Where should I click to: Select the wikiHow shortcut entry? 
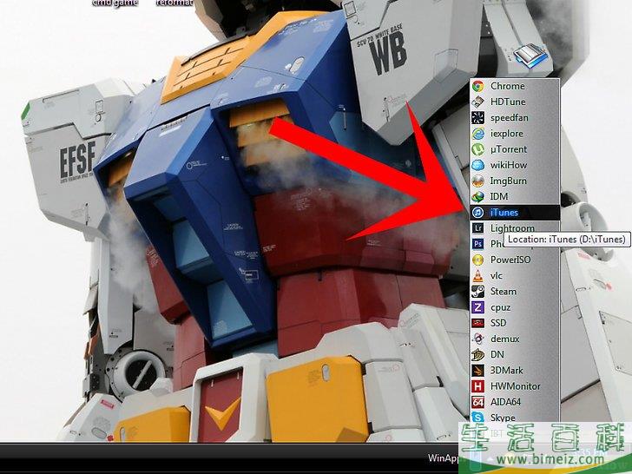coord(515,165)
